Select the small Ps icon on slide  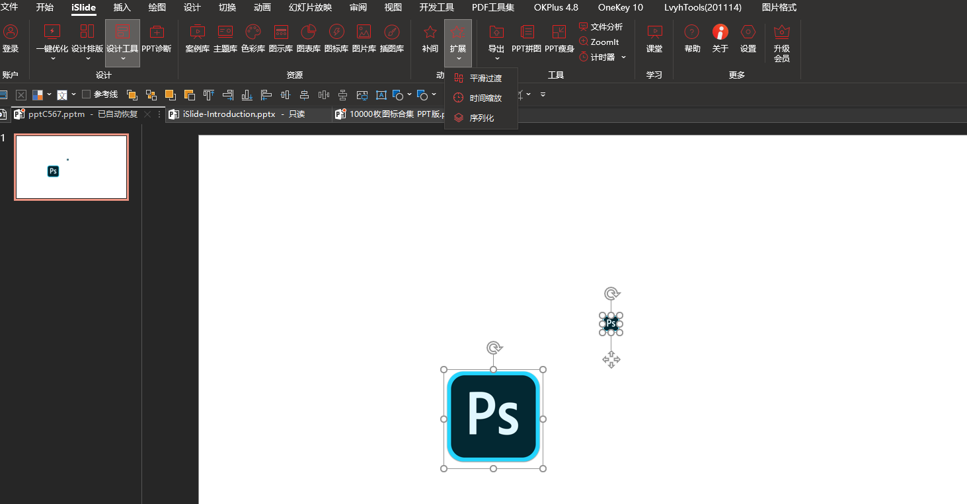pyautogui.click(x=611, y=324)
